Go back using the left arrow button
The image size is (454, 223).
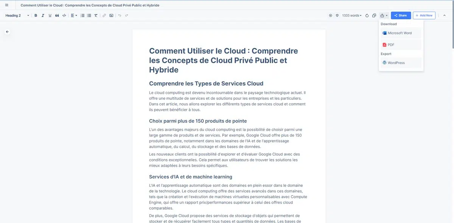coord(7,32)
